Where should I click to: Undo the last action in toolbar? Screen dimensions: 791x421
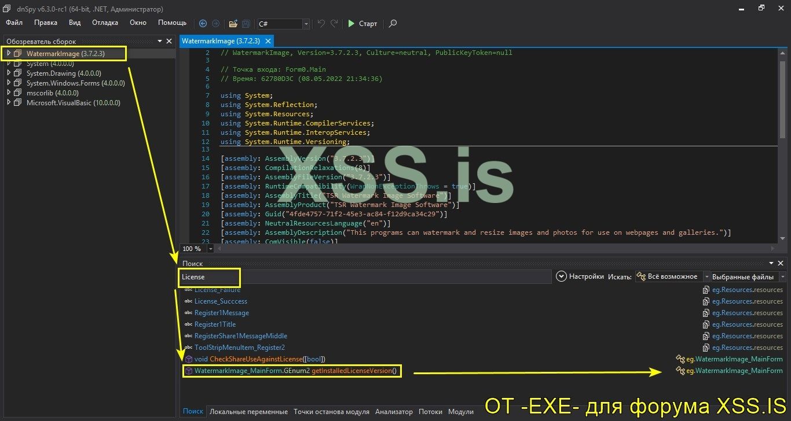[x=321, y=24]
